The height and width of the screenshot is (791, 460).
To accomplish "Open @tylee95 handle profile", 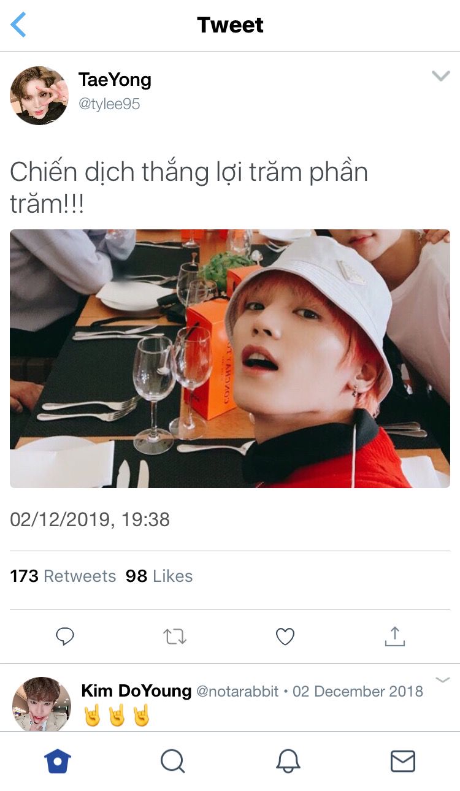I will [109, 104].
